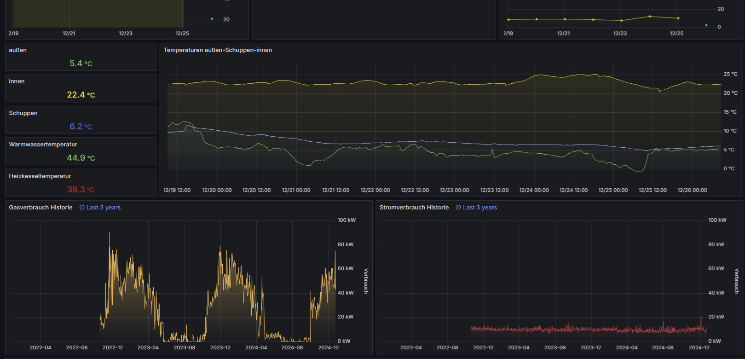Open the 'Gasverbrauch Historie' panel title menu

click(40, 208)
